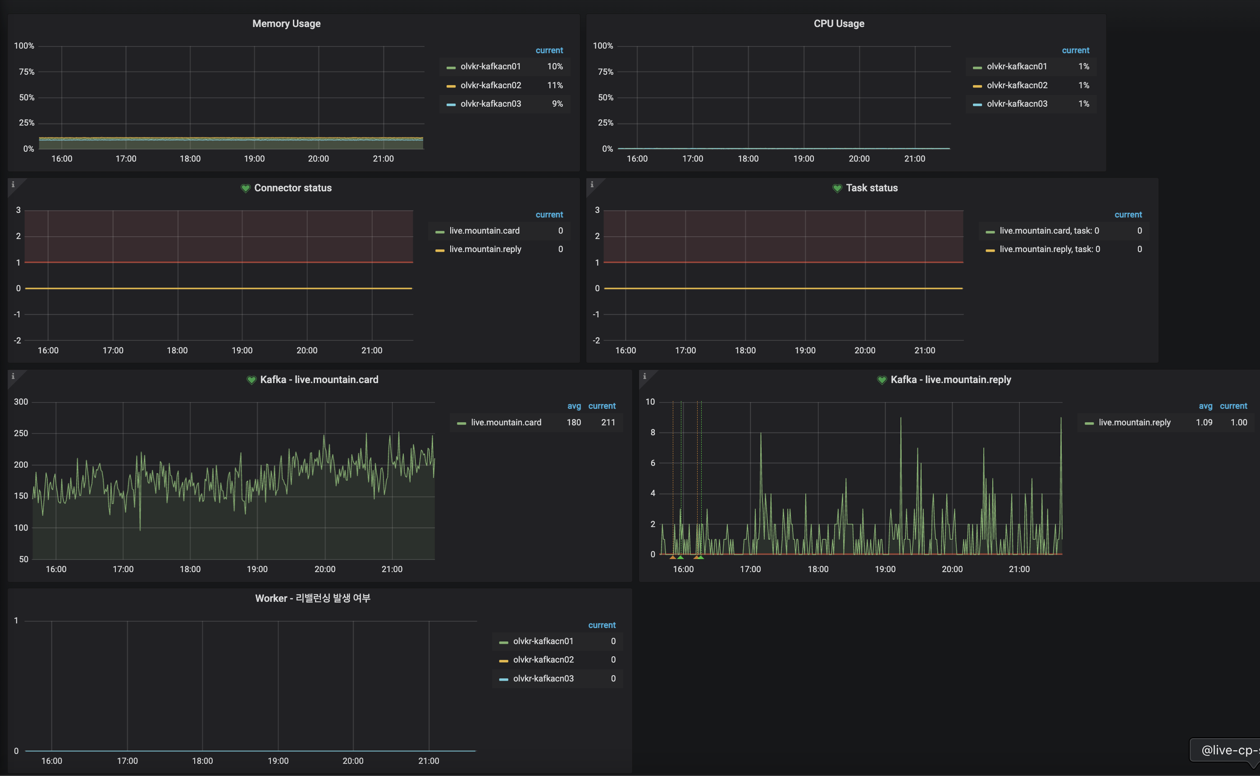This screenshot has width=1260, height=776.
Task: Click the @live-cp tooltip label
Action: tap(1229, 750)
